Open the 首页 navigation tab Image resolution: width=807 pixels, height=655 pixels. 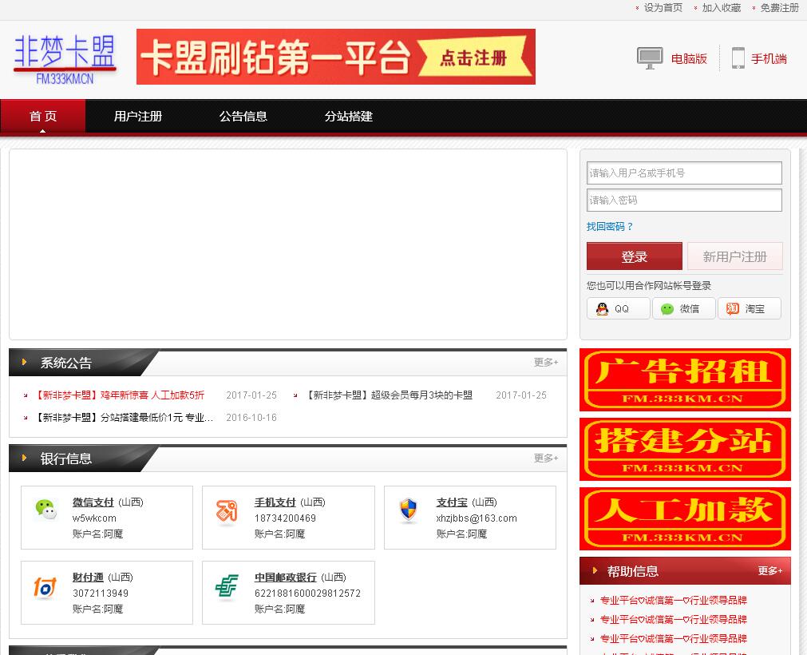(43, 117)
